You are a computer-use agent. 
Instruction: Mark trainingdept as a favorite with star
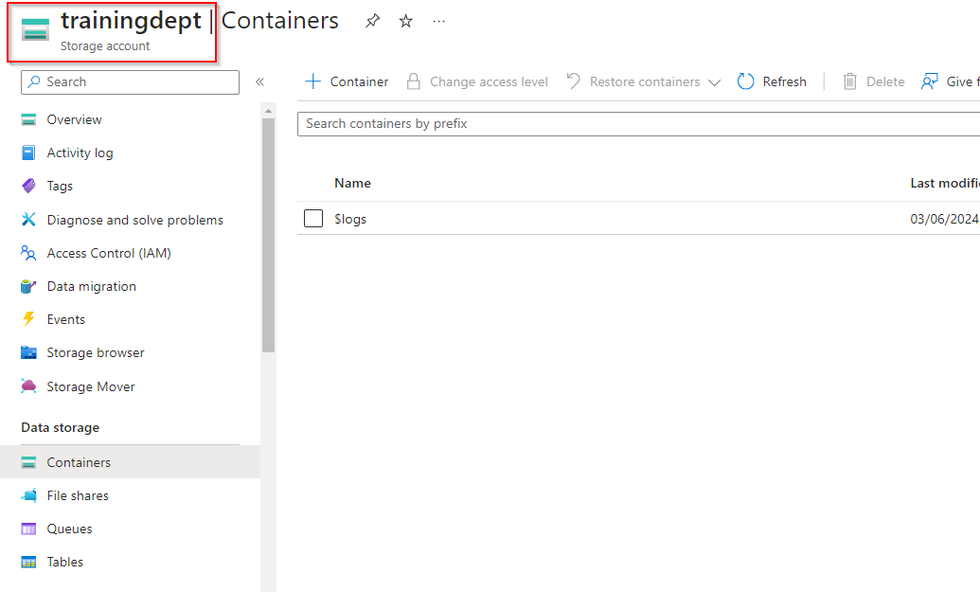(x=405, y=21)
